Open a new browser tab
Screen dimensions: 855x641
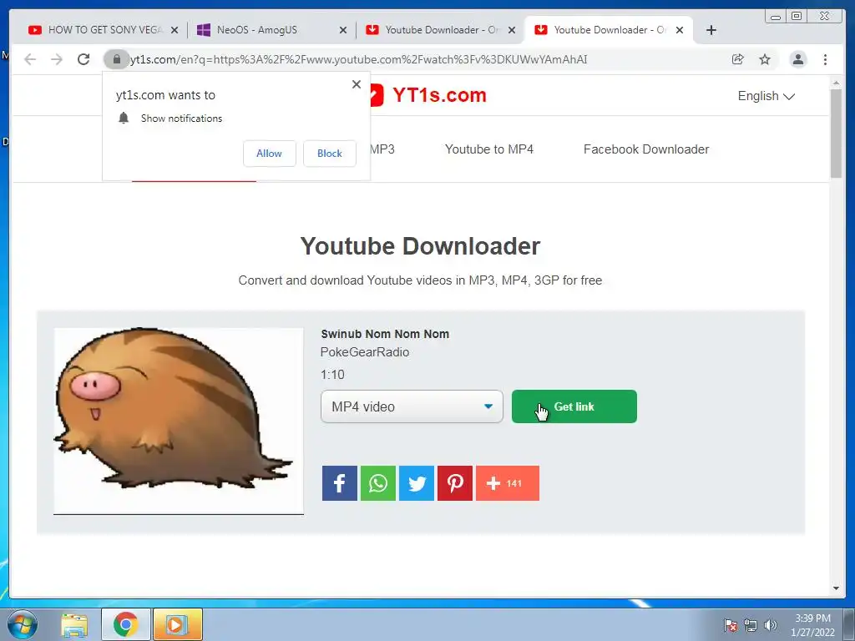[711, 30]
